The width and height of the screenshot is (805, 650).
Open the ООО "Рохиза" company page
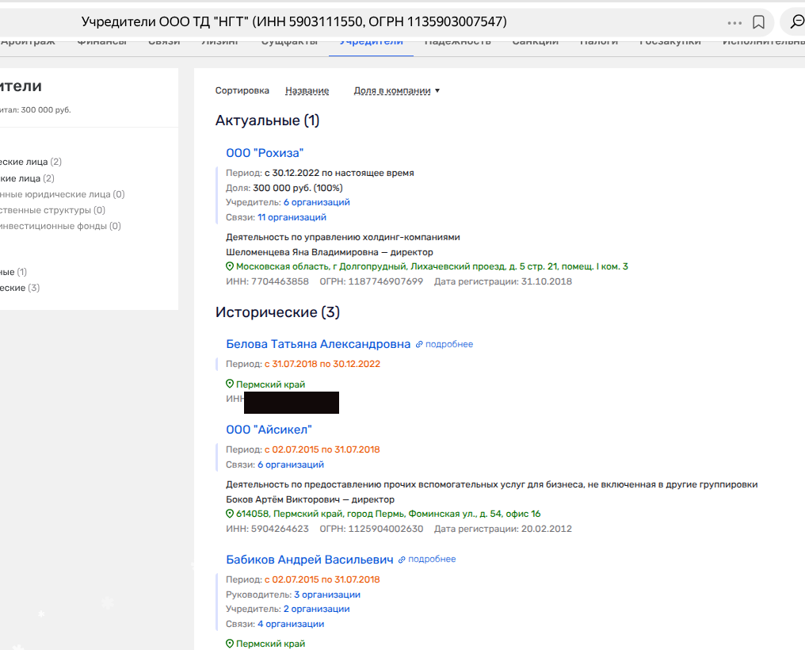[265, 153]
